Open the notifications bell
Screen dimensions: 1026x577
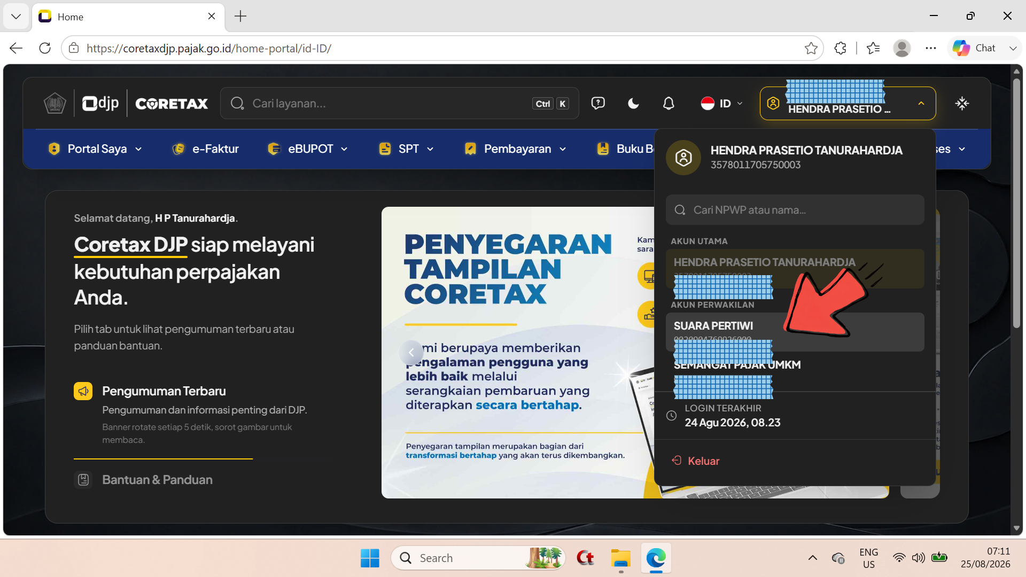(x=669, y=103)
